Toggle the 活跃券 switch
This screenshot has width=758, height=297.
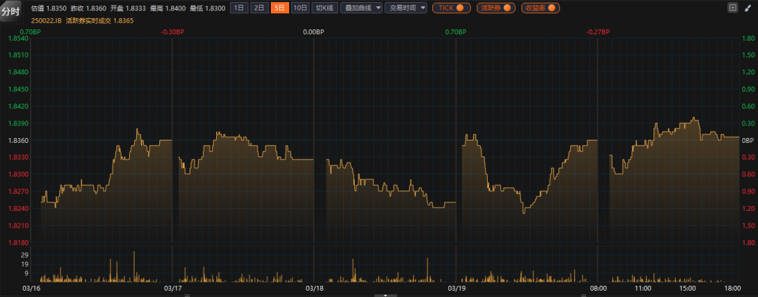496,8
